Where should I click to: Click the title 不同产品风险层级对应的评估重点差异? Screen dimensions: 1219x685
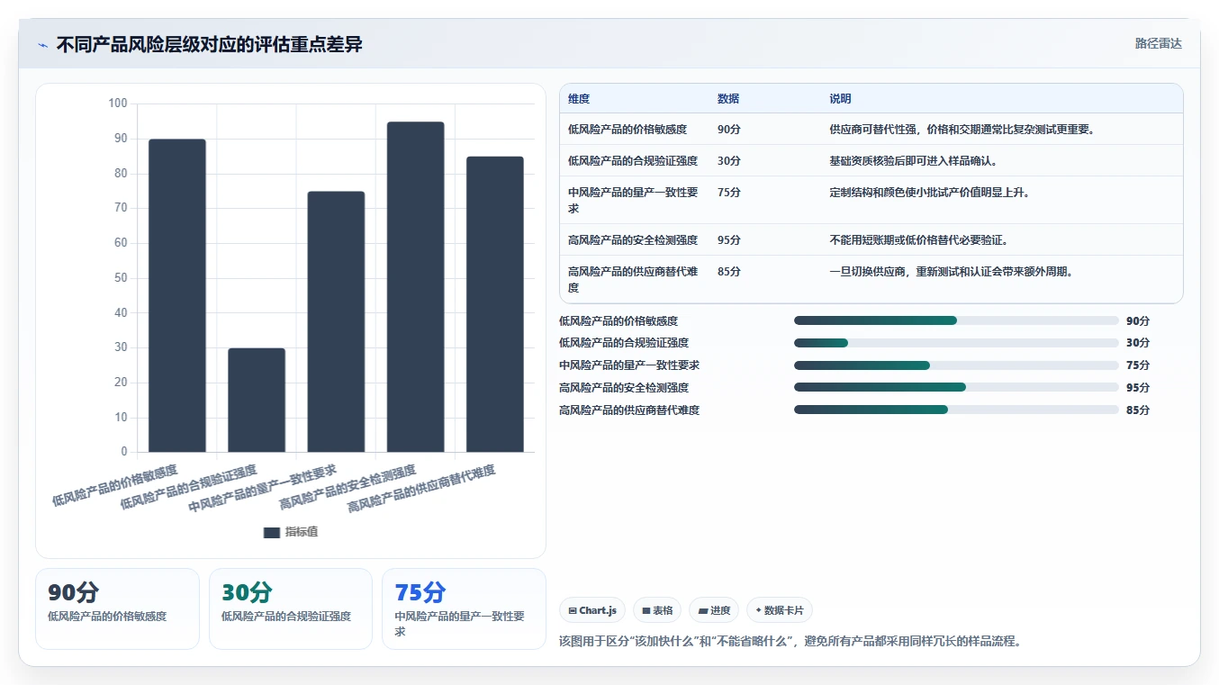(209, 45)
